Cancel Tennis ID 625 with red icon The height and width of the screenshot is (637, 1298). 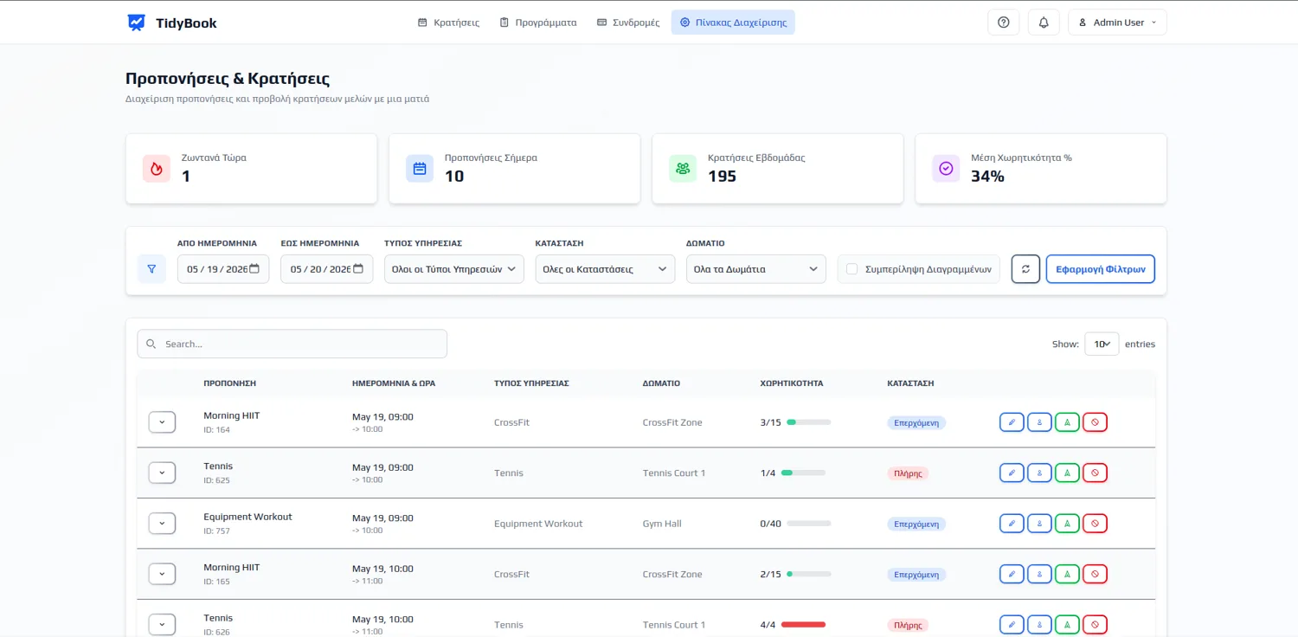click(1095, 473)
